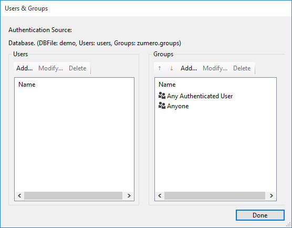Screen dimensions: 292x228
Task: Delete the selected user
Action: (x=78, y=68)
